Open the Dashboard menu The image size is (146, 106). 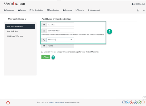[x=9, y=10]
